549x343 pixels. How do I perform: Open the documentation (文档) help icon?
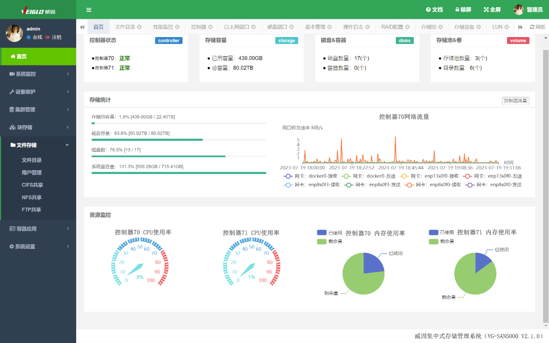click(428, 10)
